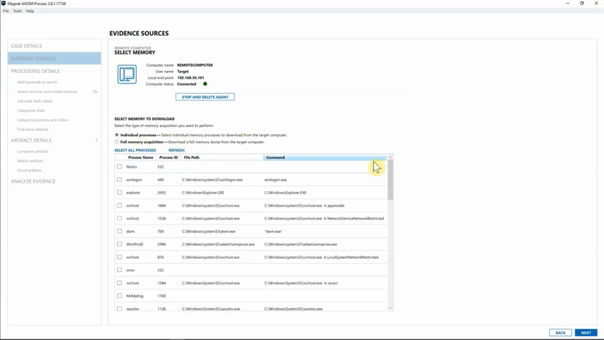Open Add keywords to search
The width and height of the screenshot is (604, 340).
point(37,82)
